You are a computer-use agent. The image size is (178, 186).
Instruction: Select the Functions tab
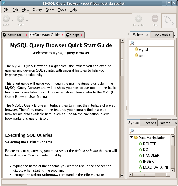pyautogui.click(x=149, y=123)
